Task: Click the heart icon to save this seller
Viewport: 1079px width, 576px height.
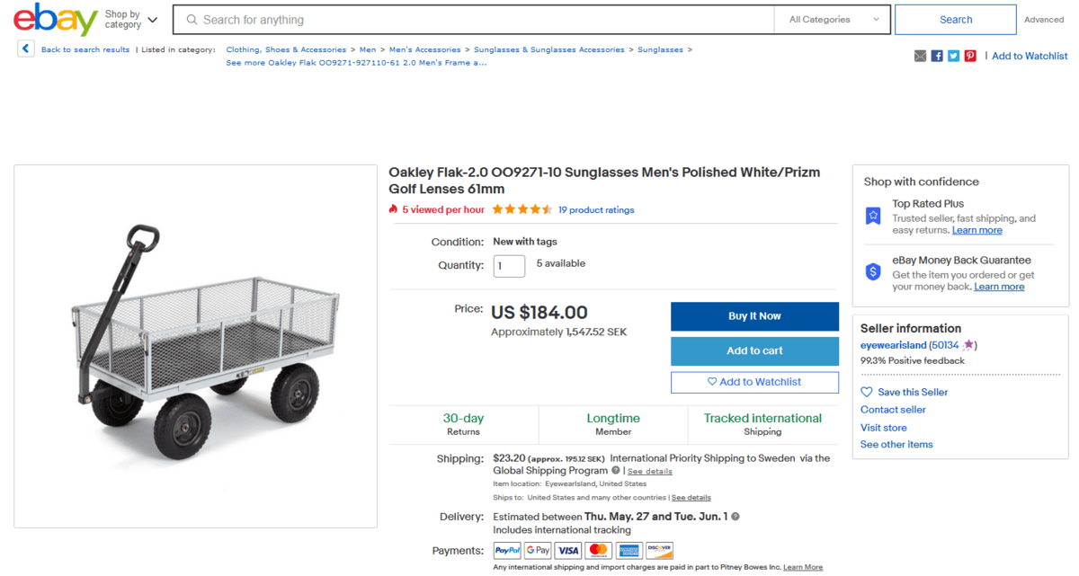Action: click(x=867, y=392)
